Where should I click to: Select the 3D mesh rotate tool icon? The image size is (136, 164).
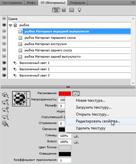click(x=5, y=109)
